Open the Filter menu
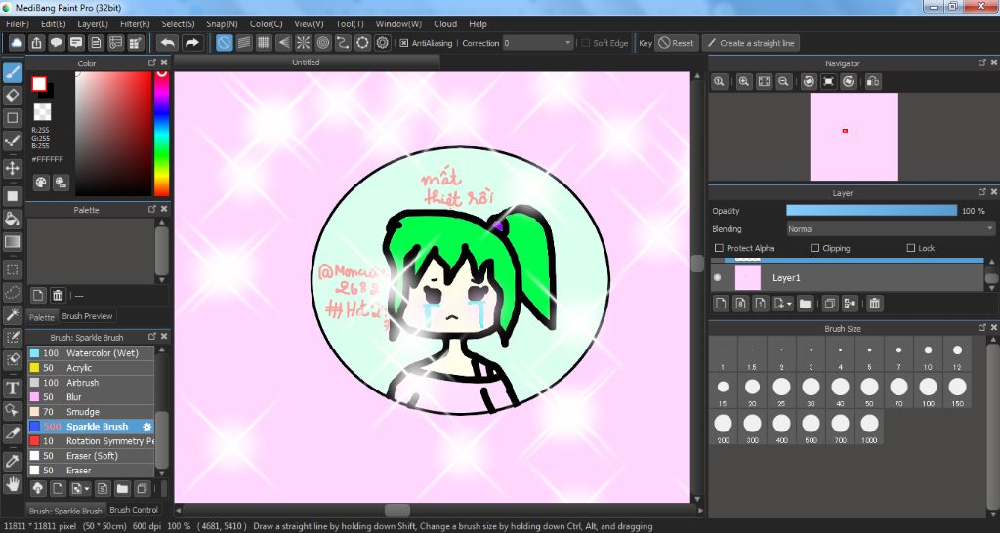The height and width of the screenshot is (533, 1000). pyautogui.click(x=135, y=24)
